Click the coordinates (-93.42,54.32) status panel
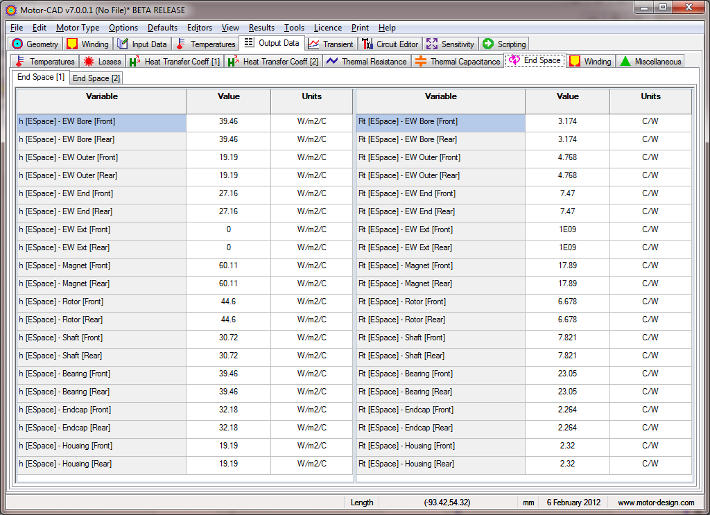The height and width of the screenshot is (515, 710). click(447, 503)
